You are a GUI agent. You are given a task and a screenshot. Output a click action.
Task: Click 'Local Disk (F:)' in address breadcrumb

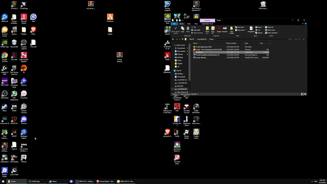pyautogui.click(x=202, y=39)
